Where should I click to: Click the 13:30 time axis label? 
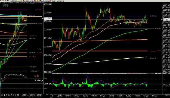(146, 96)
